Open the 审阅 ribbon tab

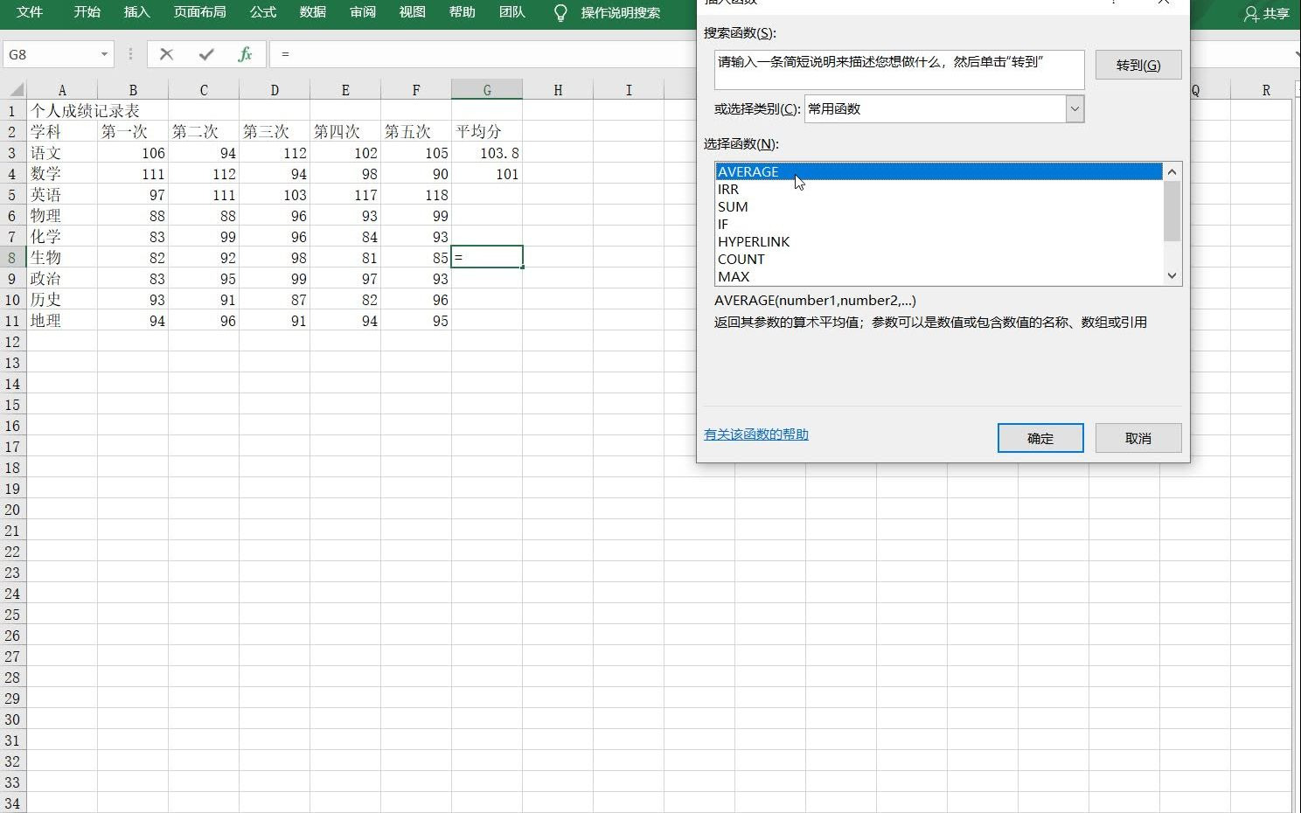coord(363,12)
